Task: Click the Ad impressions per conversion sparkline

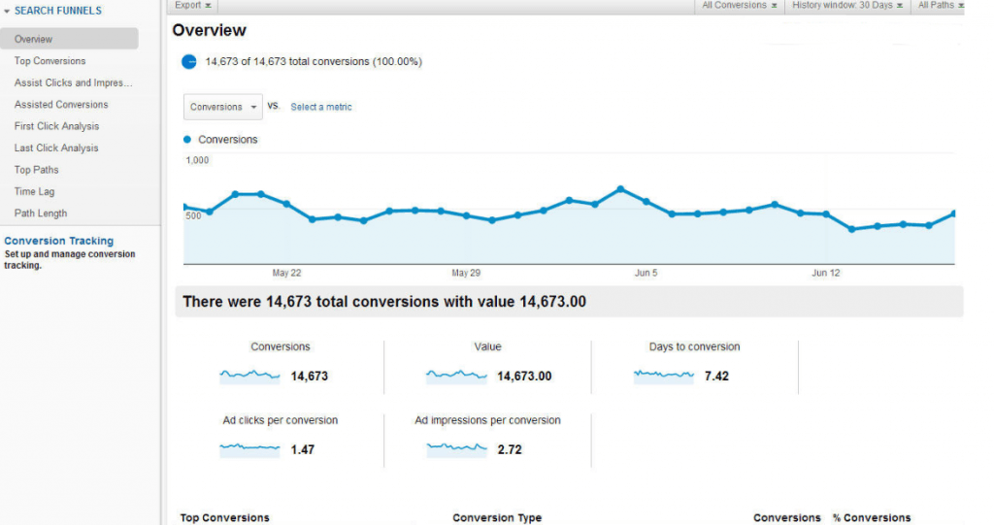Action: [456, 449]
